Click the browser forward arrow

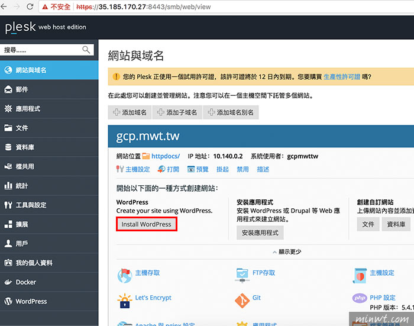point(17,7)
